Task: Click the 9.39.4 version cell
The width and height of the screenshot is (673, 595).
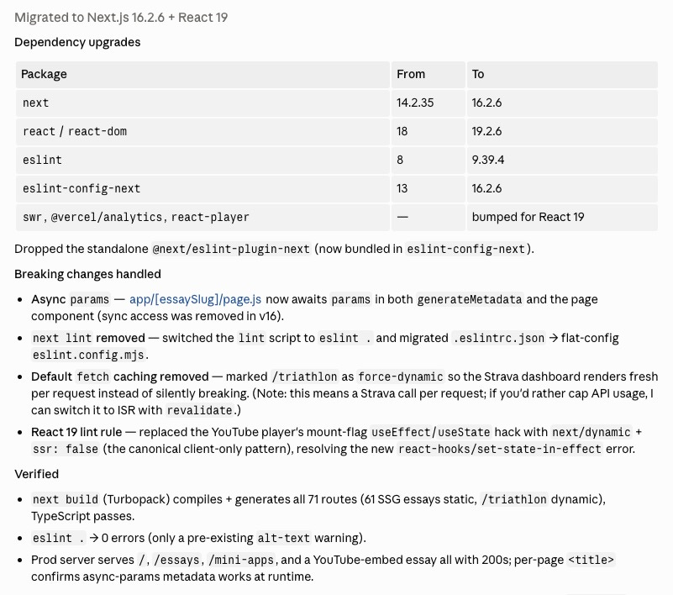Action: (562, 161)
